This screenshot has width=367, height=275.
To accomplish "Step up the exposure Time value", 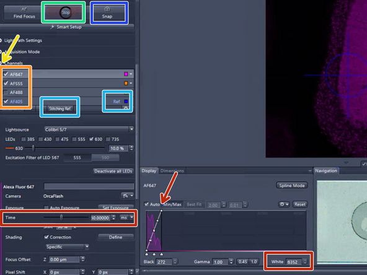I will (x=113, y=216).
